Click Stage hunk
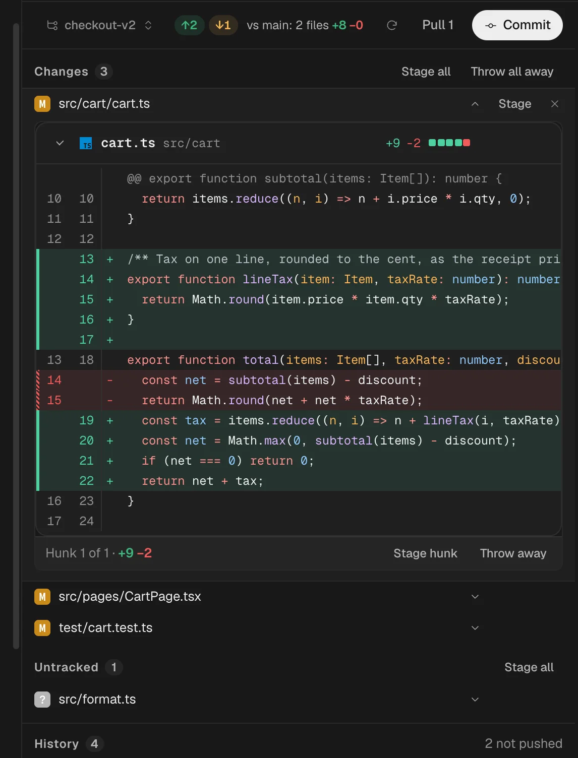This screenshot has width=578, height=758. (425, 553)
